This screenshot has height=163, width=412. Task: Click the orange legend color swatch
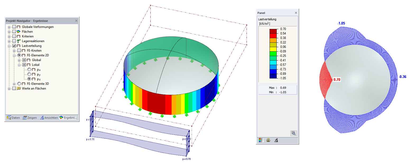point(273,40)
